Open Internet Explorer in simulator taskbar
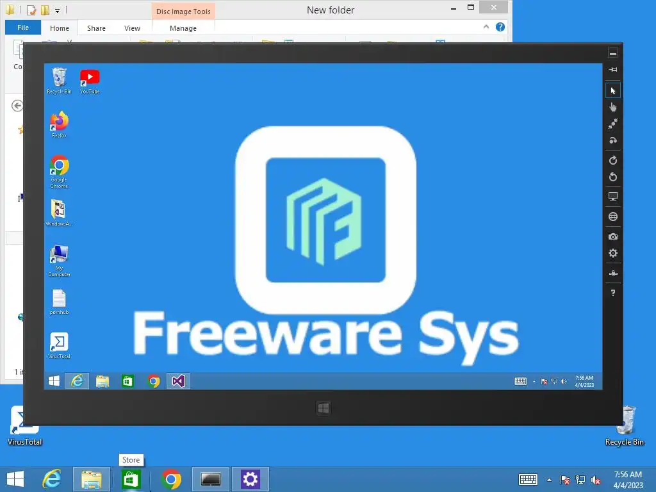Viewport: 656px width, 492px height. click(x=78, y=381)
